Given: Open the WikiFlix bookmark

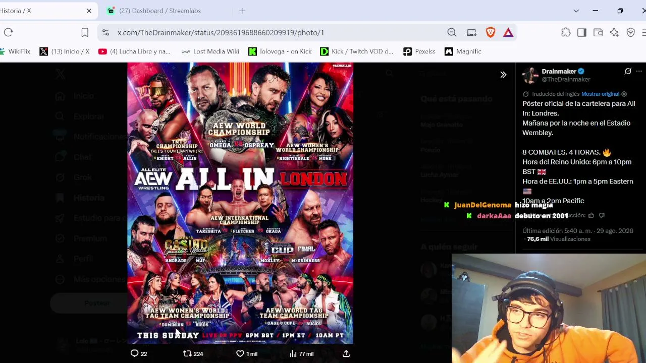Looking at the screenshot, I should pos(15,51).
